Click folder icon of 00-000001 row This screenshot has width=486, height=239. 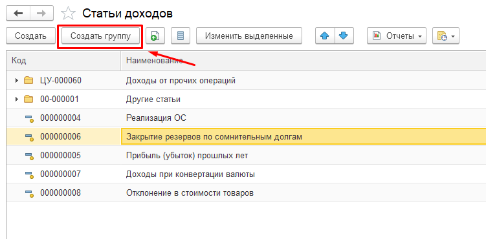pos(28,99)
